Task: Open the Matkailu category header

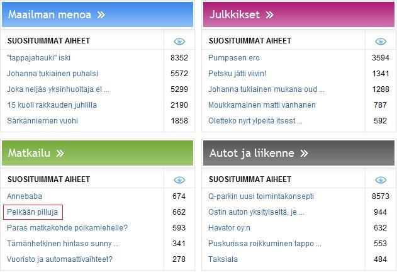Action: (98, 153)
